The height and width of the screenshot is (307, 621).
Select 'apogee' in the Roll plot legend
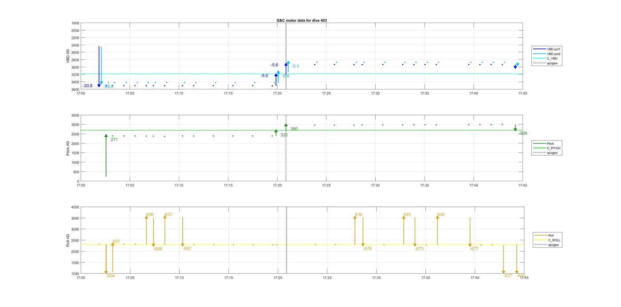[547, 245]
